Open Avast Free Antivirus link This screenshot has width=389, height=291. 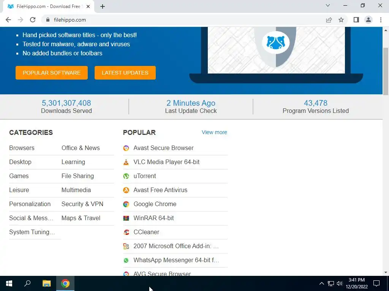(160, 190)
